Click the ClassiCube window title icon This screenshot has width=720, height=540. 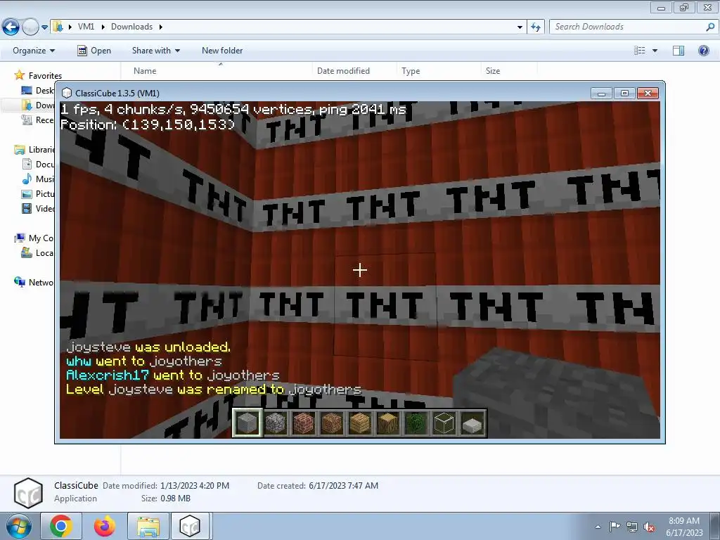(x=67, y=94)
